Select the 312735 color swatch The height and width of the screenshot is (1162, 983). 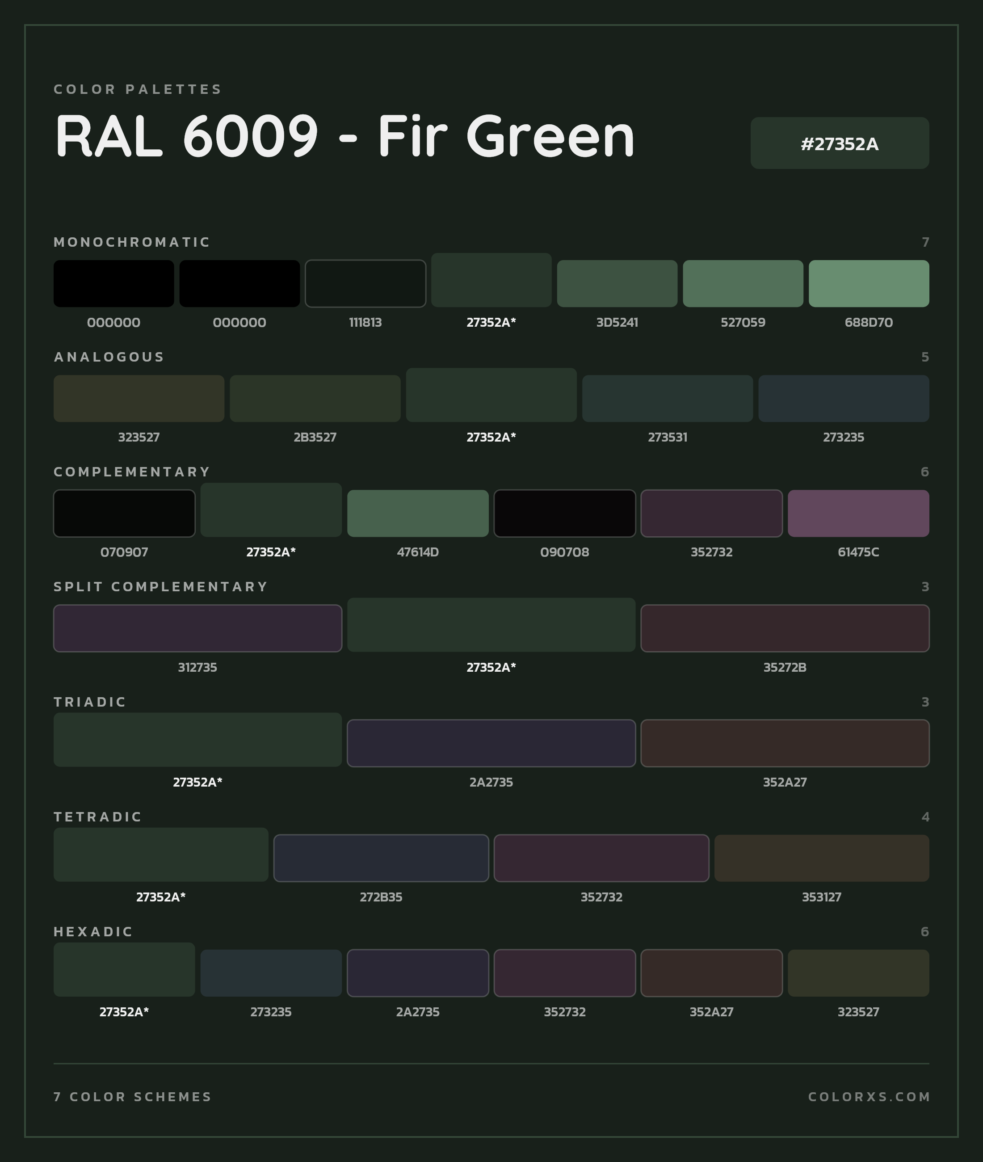[197, 628]
